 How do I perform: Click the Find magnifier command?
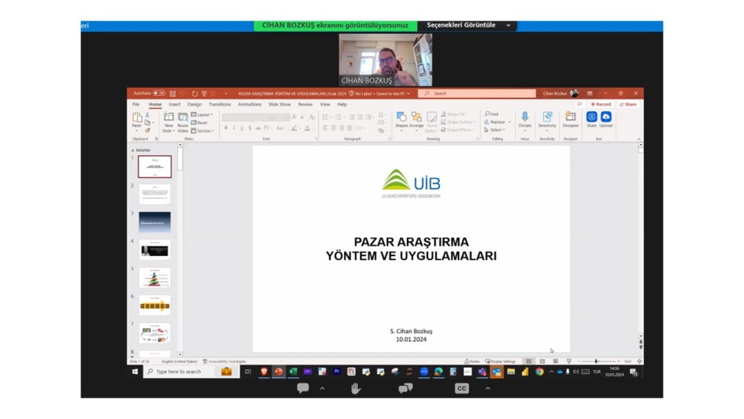click(491, 114)
